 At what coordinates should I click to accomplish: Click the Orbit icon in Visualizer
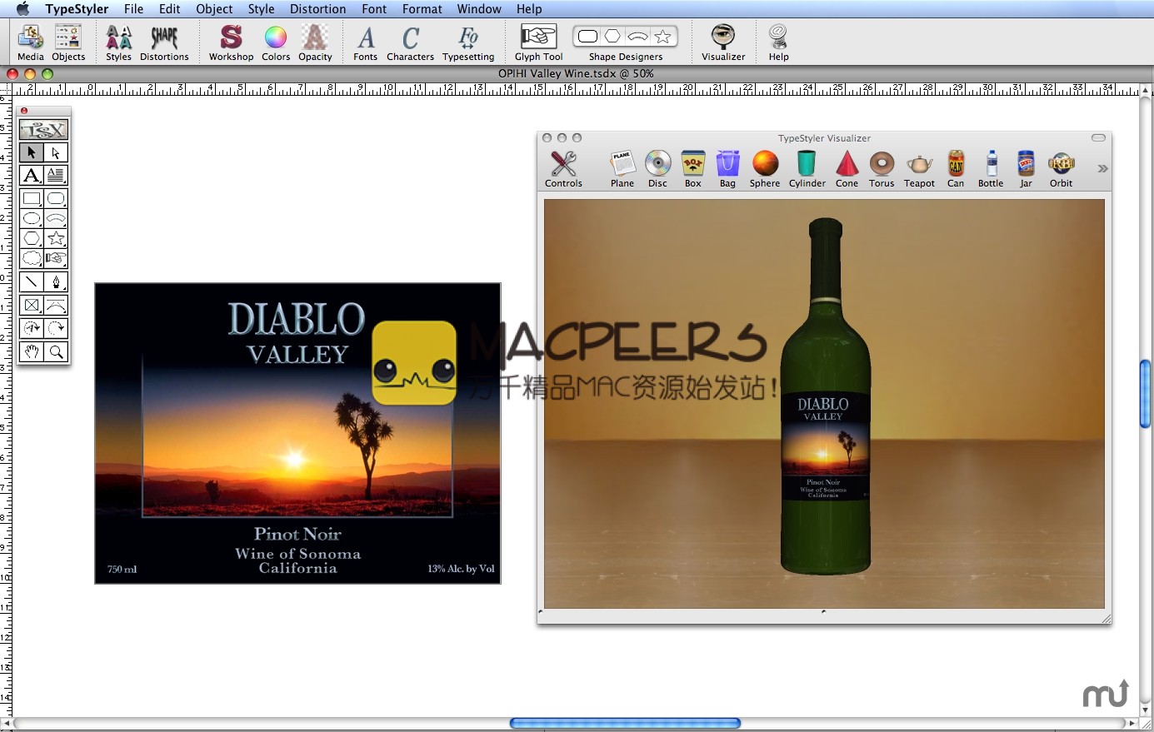tap(1062, 169)
